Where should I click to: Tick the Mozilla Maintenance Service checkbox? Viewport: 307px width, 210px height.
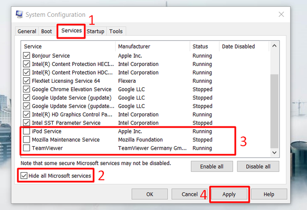27,139
